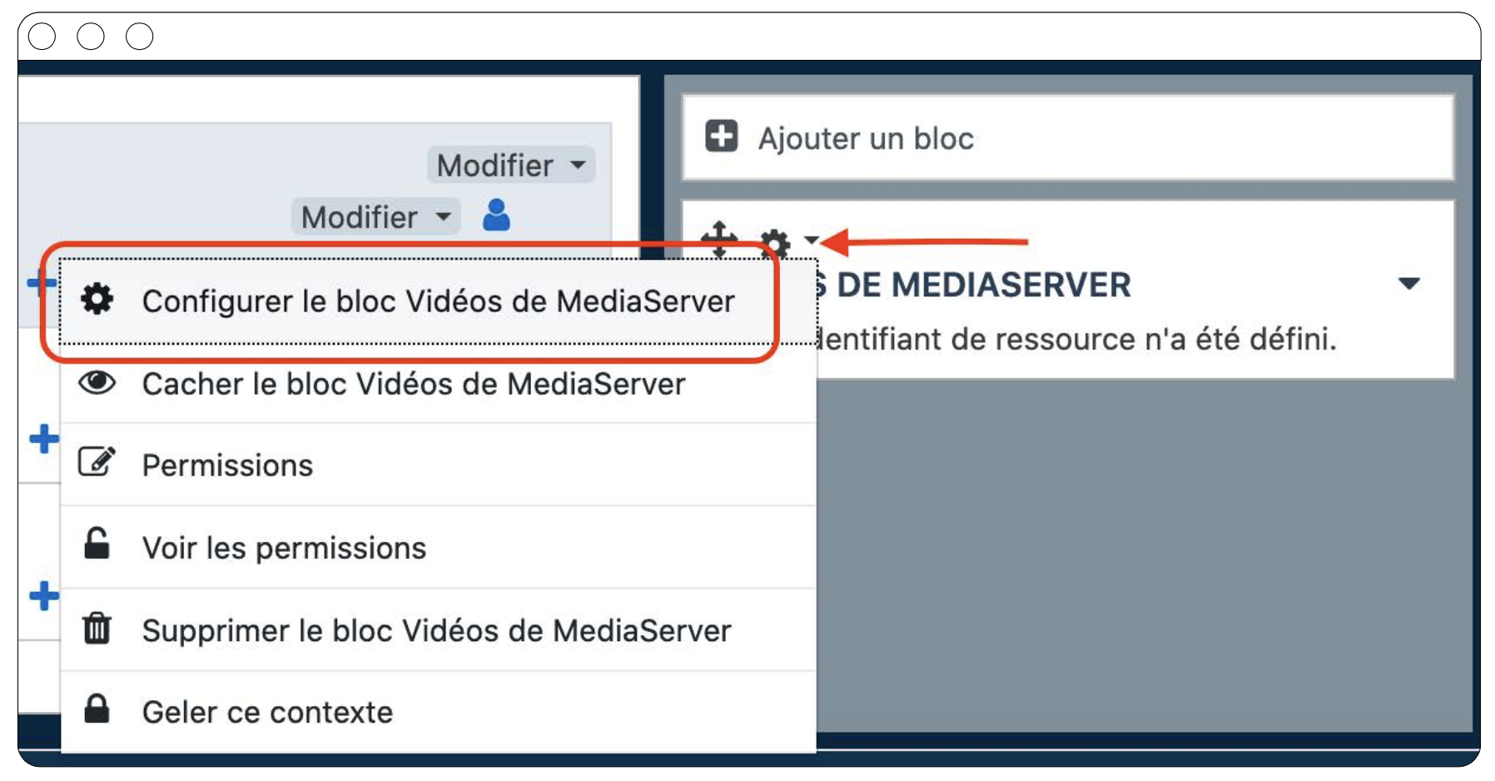1495x781 pixels.
Task: Open the Modifier dropdown next to the user icon
Action: [x=375, y=217]
